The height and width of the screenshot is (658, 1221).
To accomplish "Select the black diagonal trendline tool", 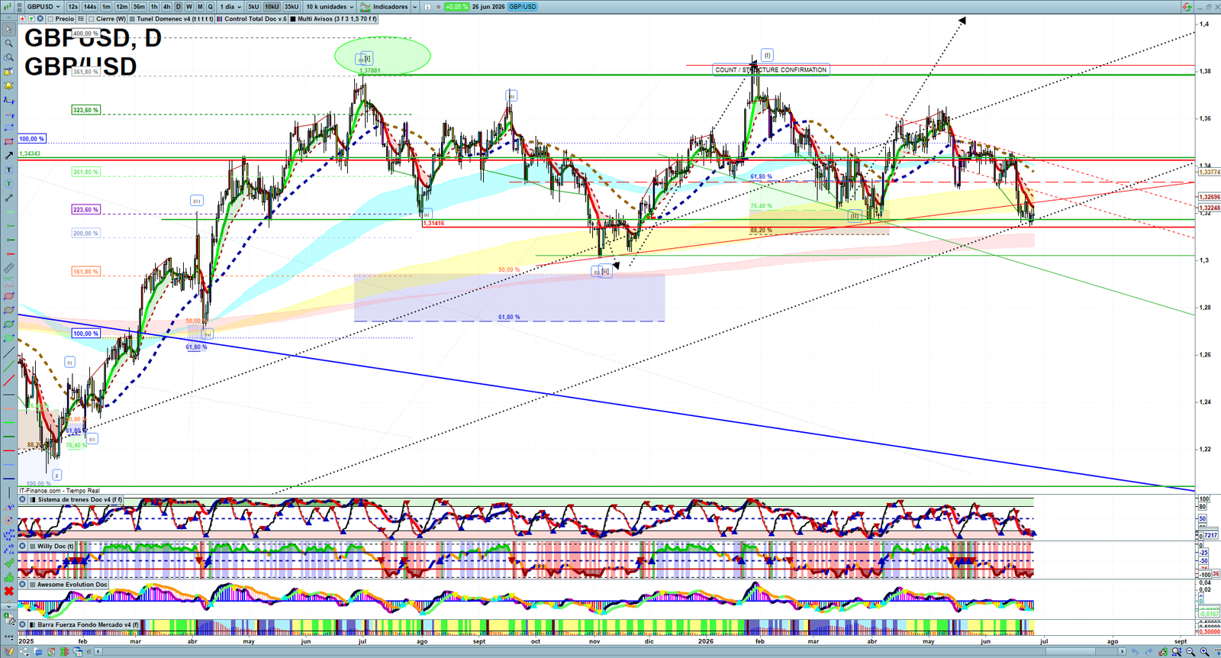I will [x=8, y=352].
